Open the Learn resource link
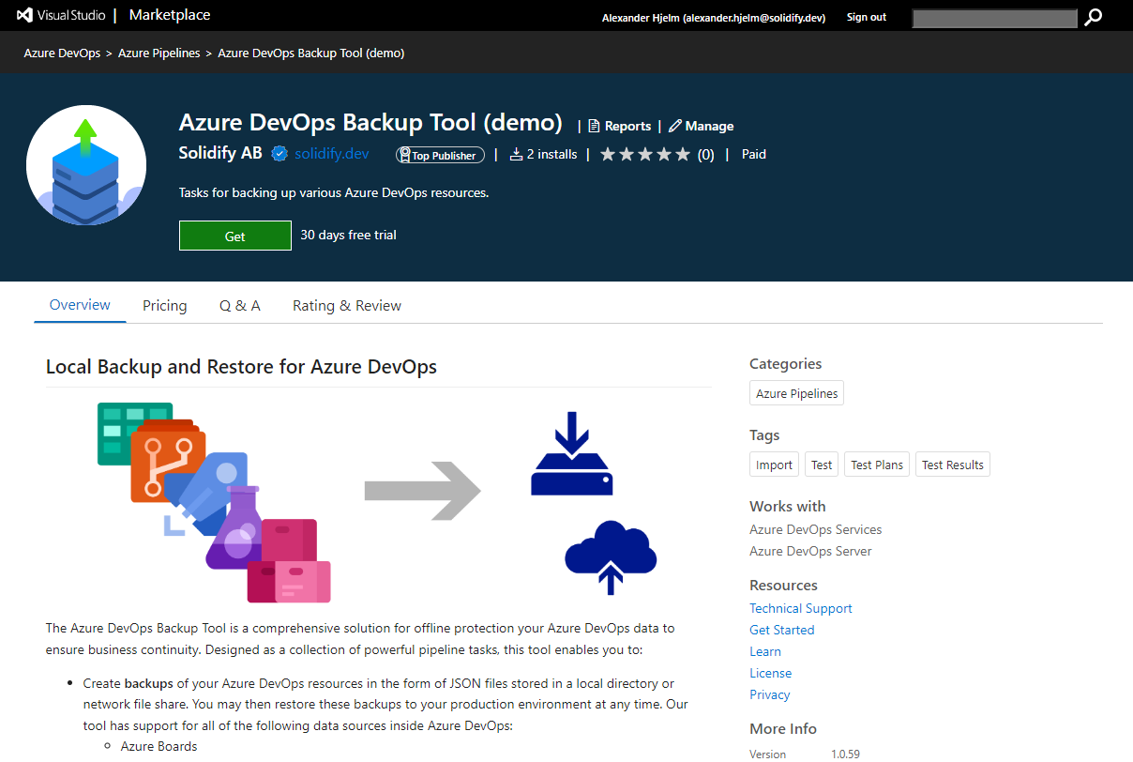This screenshot has width=1133, height=762. coord(765,651)
